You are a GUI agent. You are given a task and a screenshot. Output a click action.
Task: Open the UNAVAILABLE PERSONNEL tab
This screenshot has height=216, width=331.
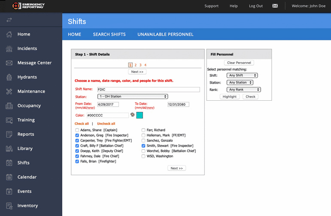tap(166, 34)
